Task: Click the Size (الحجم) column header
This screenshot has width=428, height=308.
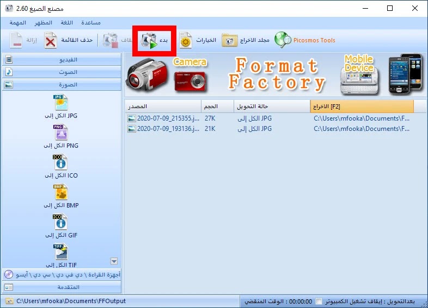Action: (x=218, y=106)
